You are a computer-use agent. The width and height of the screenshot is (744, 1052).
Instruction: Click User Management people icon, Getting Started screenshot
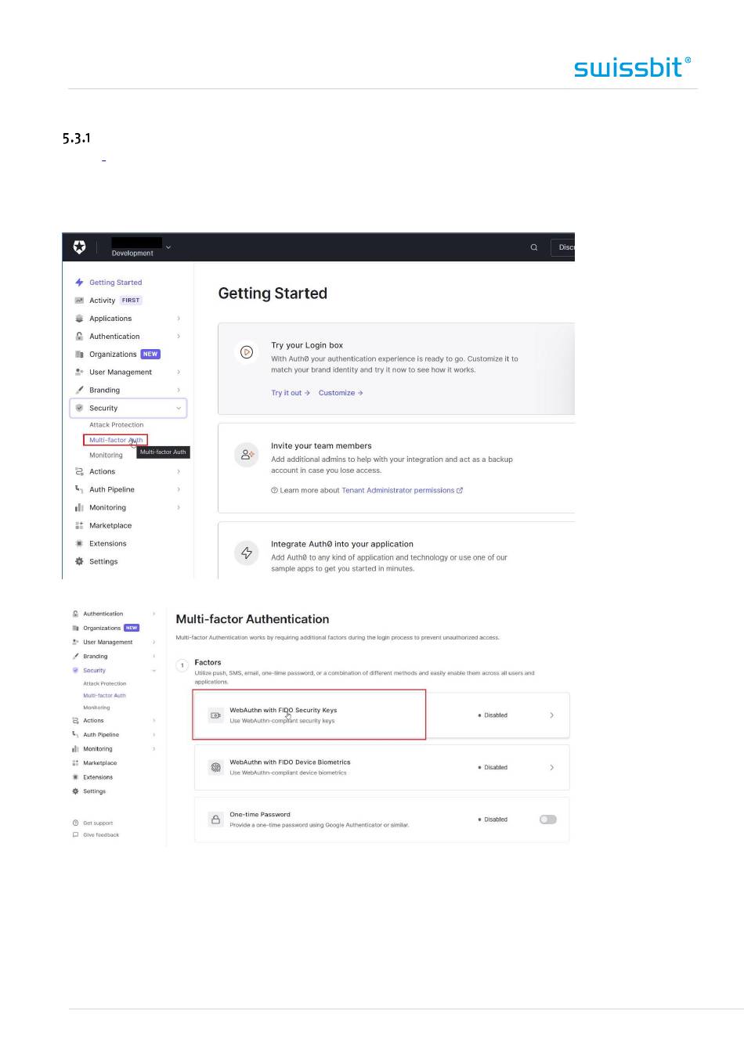pyautogui.click(x=79, y=373)
